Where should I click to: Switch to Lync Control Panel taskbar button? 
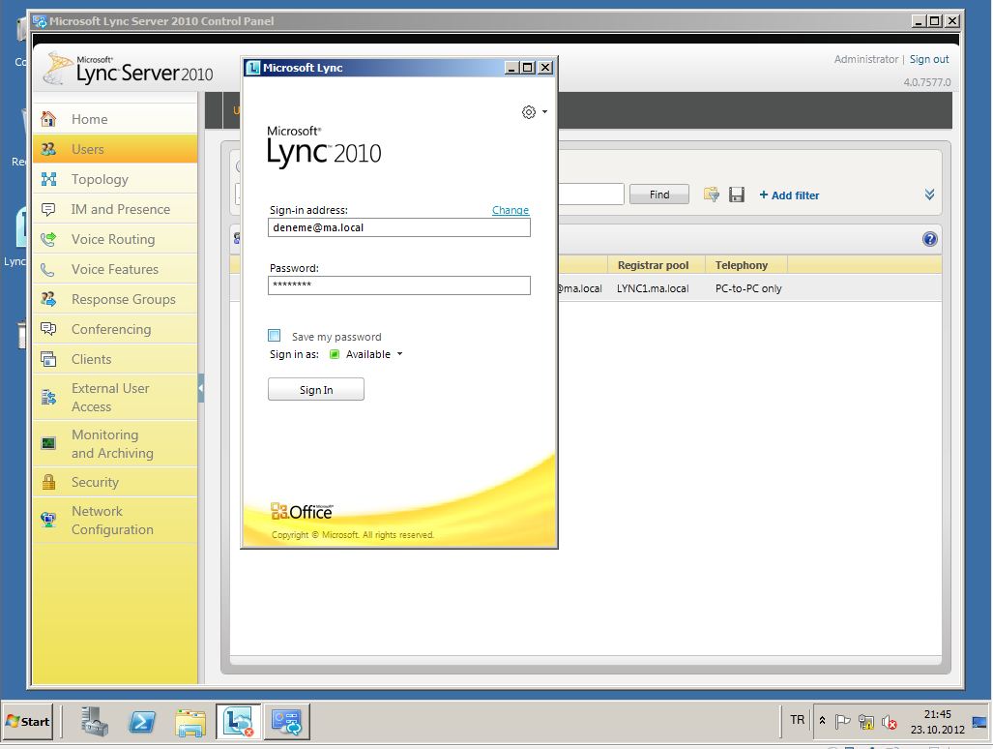coord(287,722)
